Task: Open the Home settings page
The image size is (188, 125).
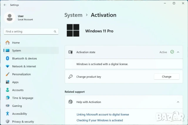Action: (x=16, y=43)
